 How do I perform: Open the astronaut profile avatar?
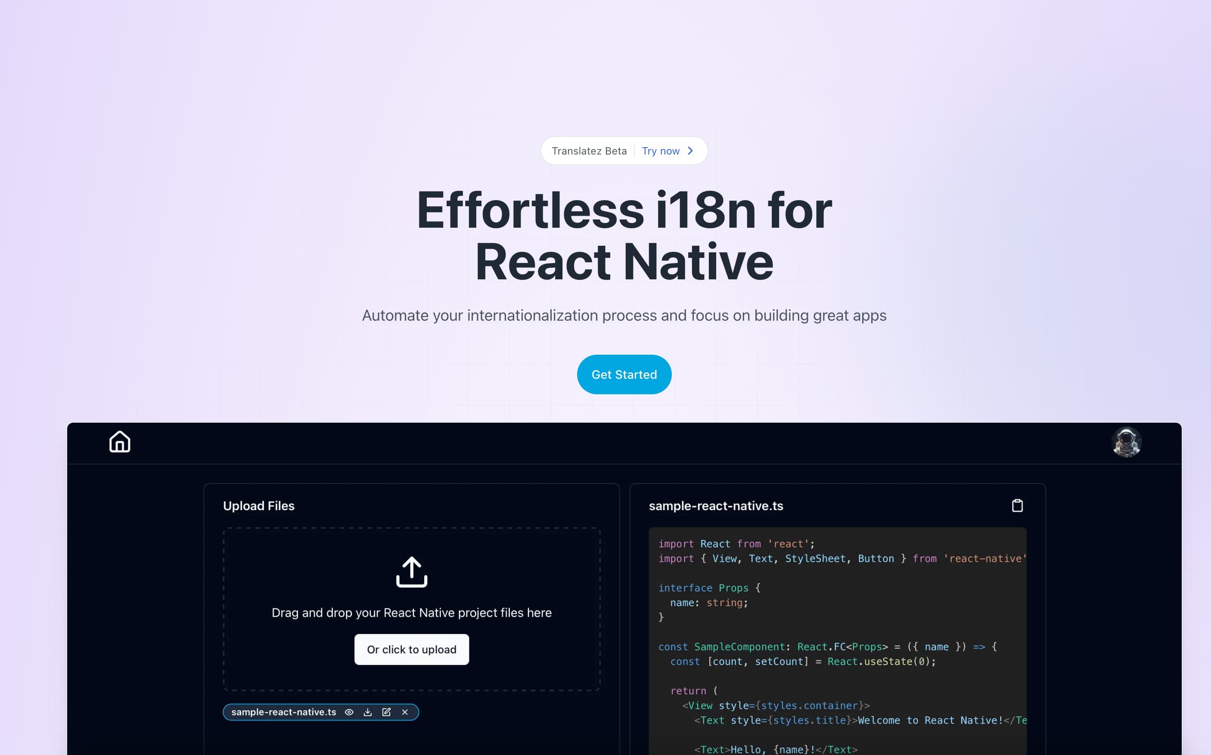(x=1126, y=442)
